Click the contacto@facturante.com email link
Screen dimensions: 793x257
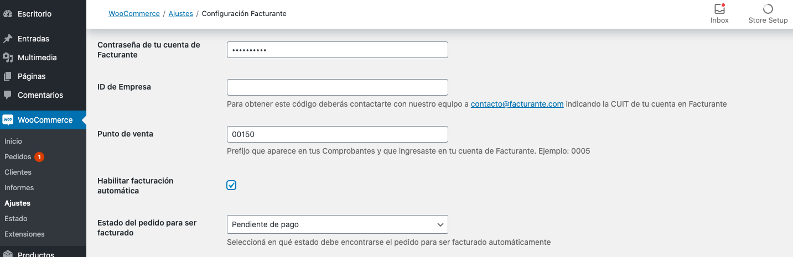tap(517, 104)
